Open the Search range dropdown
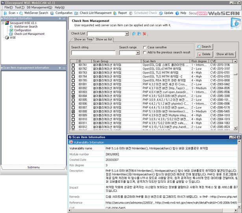The height and width of the screenshot is (213, 242). pos(138,53)
